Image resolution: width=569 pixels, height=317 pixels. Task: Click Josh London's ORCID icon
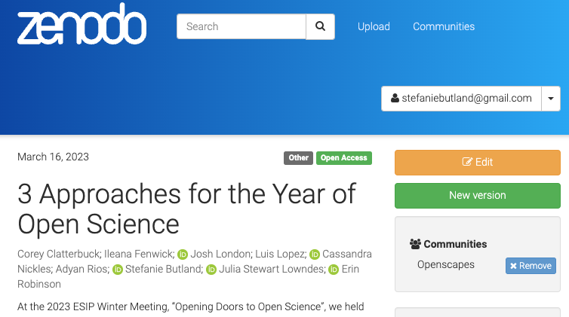pos(182,255)
